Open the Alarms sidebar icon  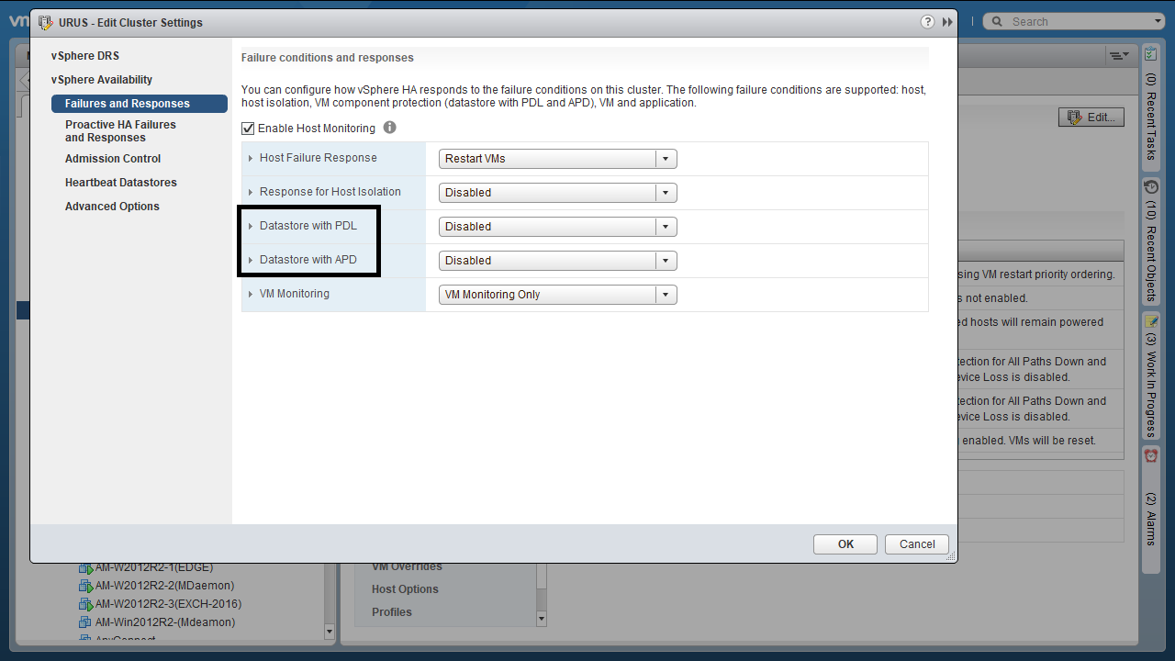pyautogui.click(x=1151, y=455)
